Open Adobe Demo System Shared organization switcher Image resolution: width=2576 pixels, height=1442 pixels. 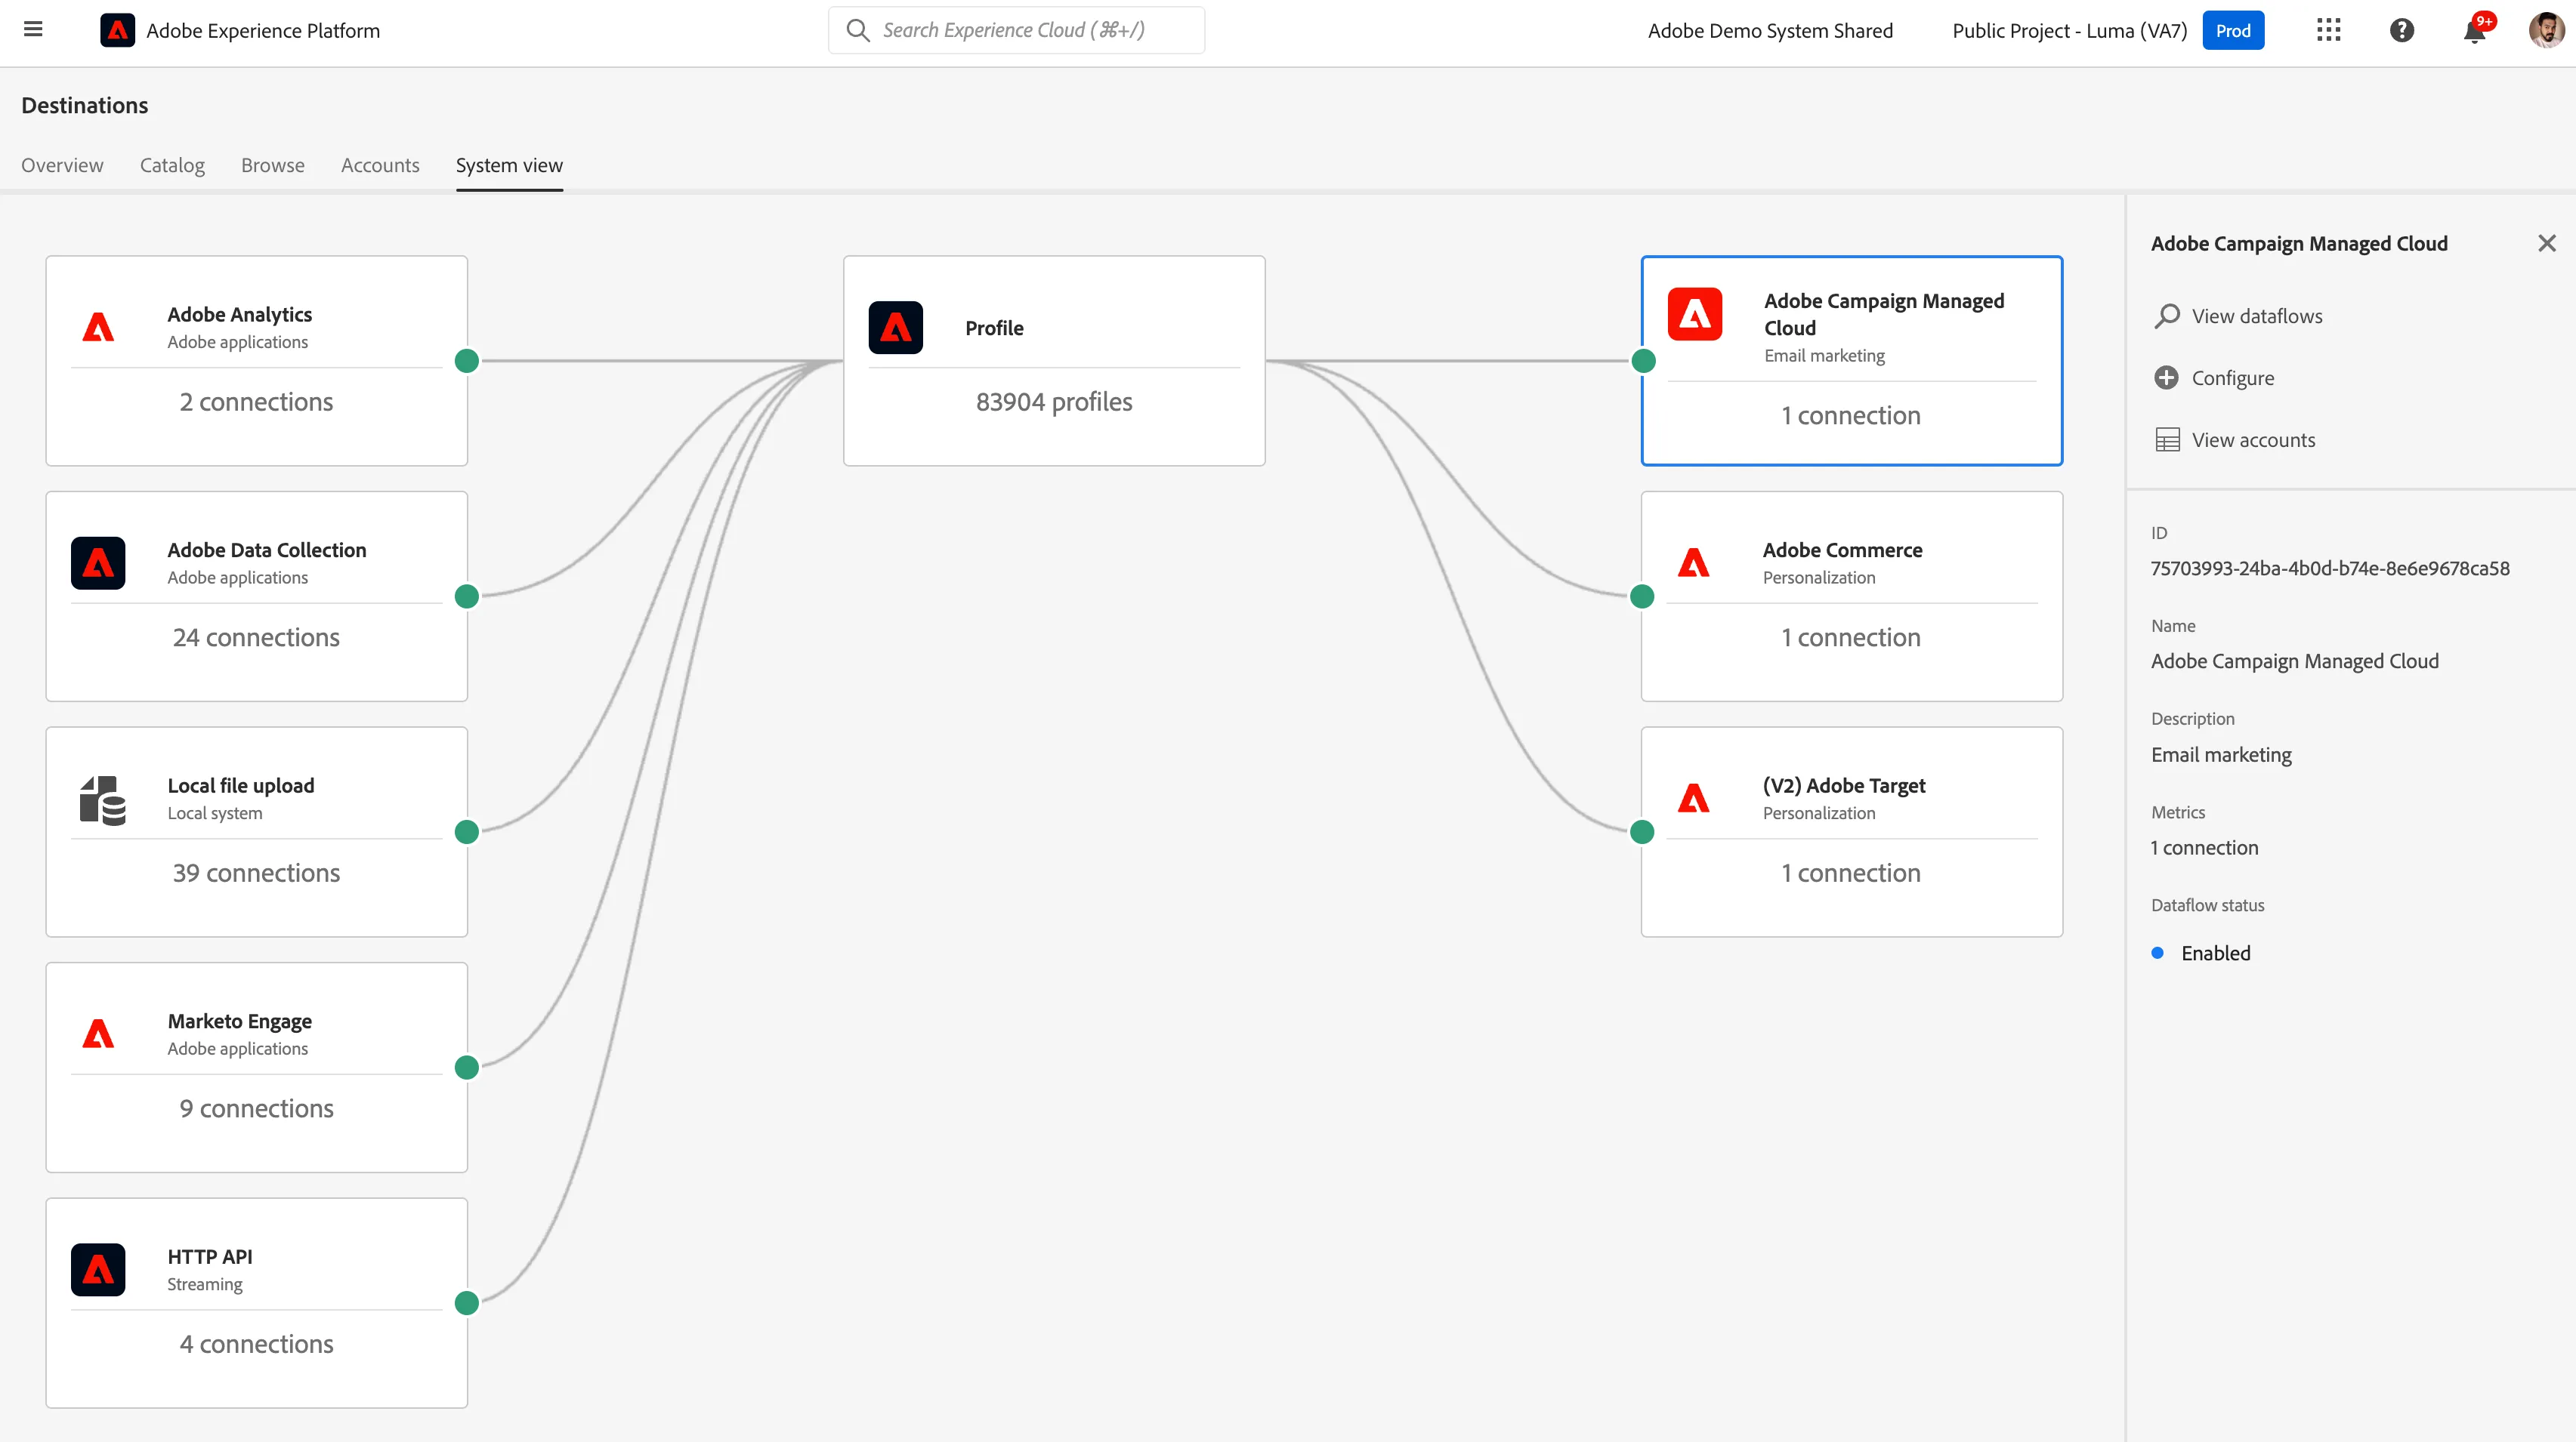pos(1770,30)
